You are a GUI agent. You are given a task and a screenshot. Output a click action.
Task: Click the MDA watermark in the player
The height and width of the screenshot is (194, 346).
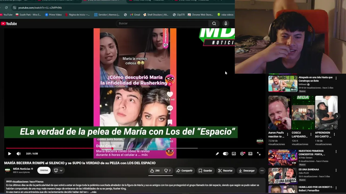tap(260, 141)
